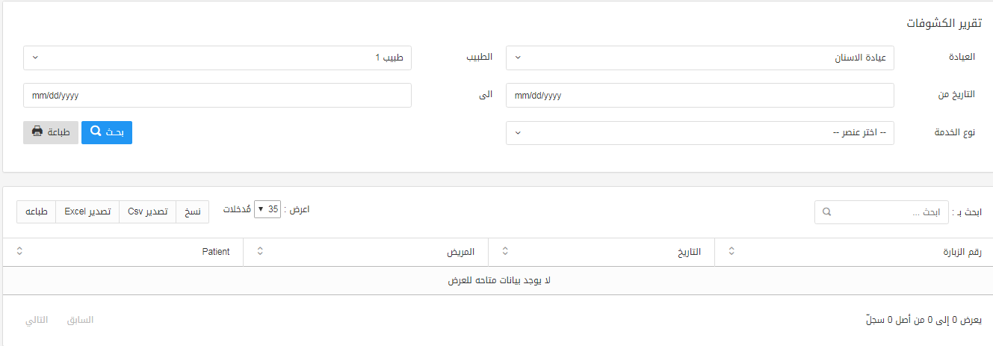
Task: Sort by رقم الزيارة column arrows
Action: (x=732, y=252)
